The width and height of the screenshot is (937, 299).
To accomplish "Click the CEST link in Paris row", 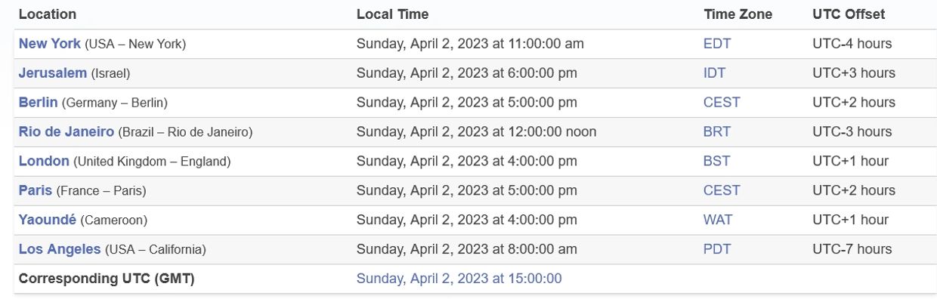I will (722, 190).
